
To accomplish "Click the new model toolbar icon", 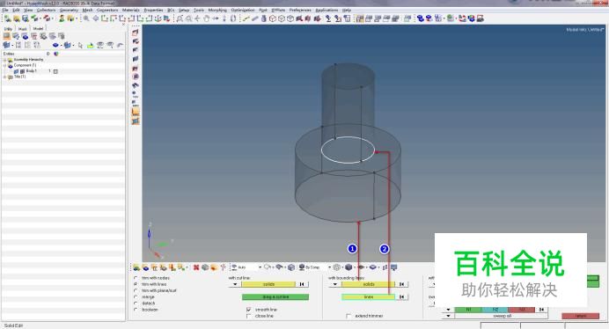I will 7,18.
